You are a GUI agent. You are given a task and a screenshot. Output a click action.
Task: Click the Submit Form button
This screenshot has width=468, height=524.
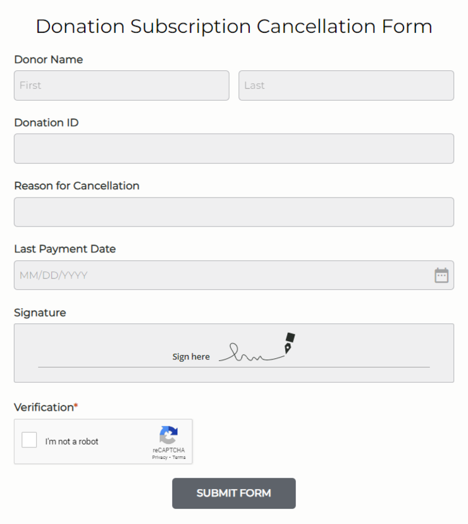(x=233, y=494)
